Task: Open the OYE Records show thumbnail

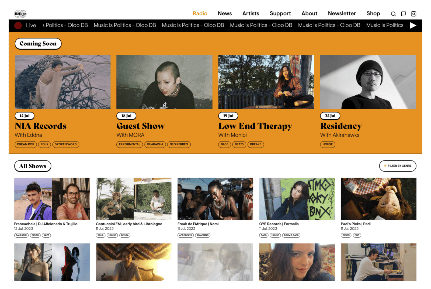Action: [297, 199]
